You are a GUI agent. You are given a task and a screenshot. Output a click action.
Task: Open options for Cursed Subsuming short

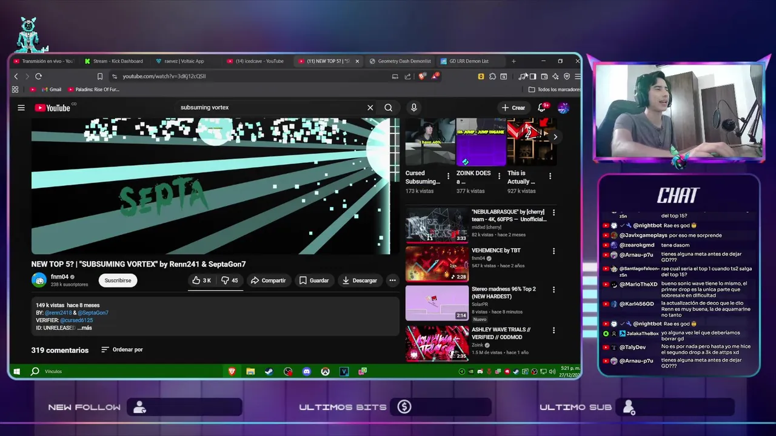449,176
